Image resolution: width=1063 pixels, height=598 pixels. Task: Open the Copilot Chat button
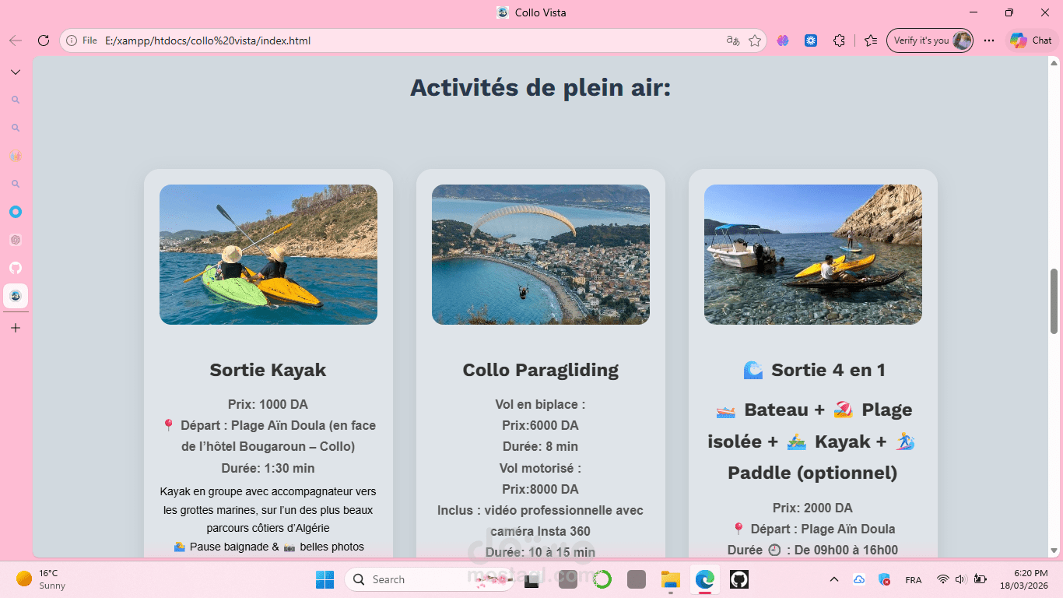(1031, 40)
